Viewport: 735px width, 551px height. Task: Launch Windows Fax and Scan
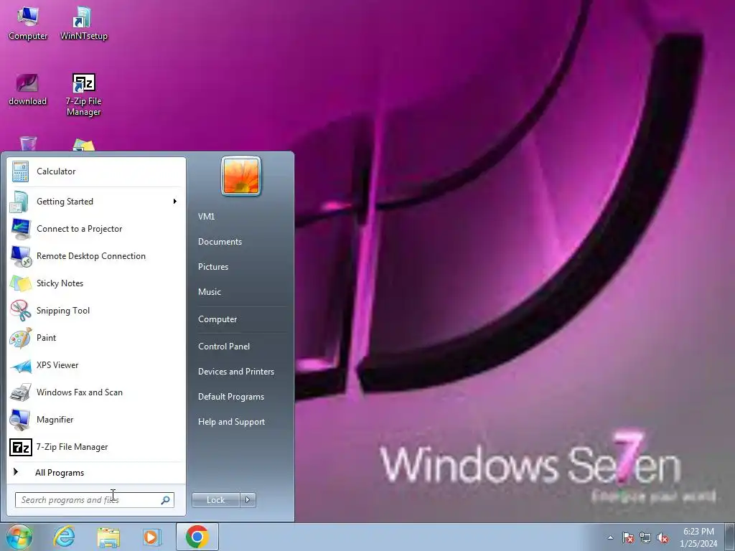click(96, 392)
